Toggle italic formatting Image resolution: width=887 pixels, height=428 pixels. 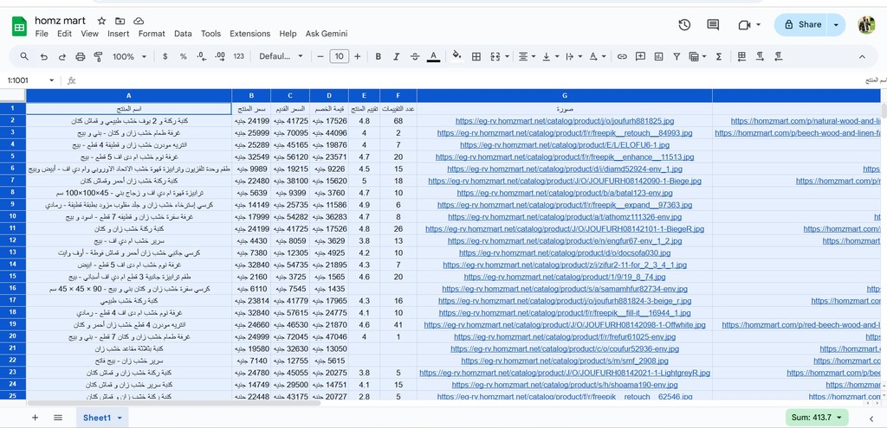(397, 56)
